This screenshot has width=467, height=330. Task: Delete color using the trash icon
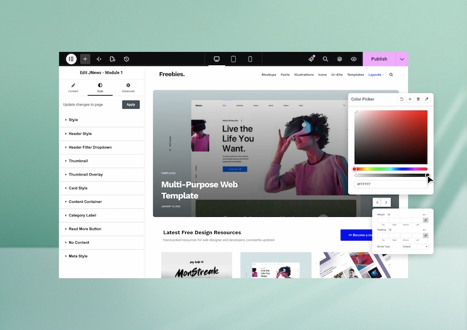(418, 99)
